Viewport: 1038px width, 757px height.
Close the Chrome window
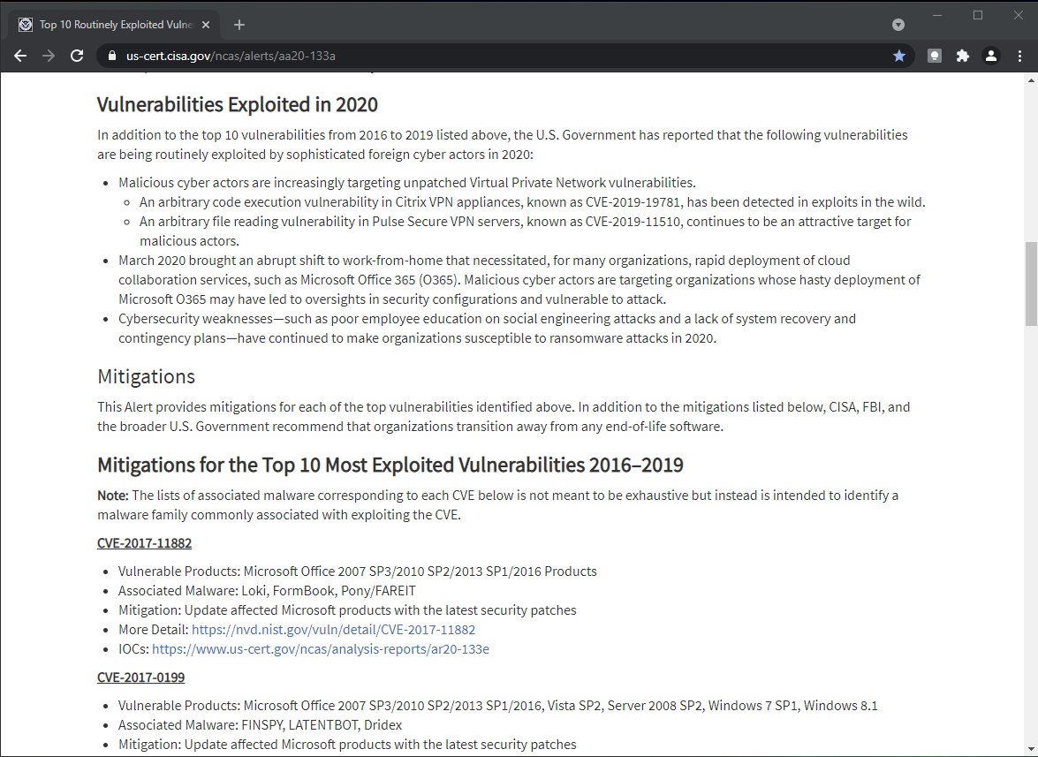tap(1019, 15)
